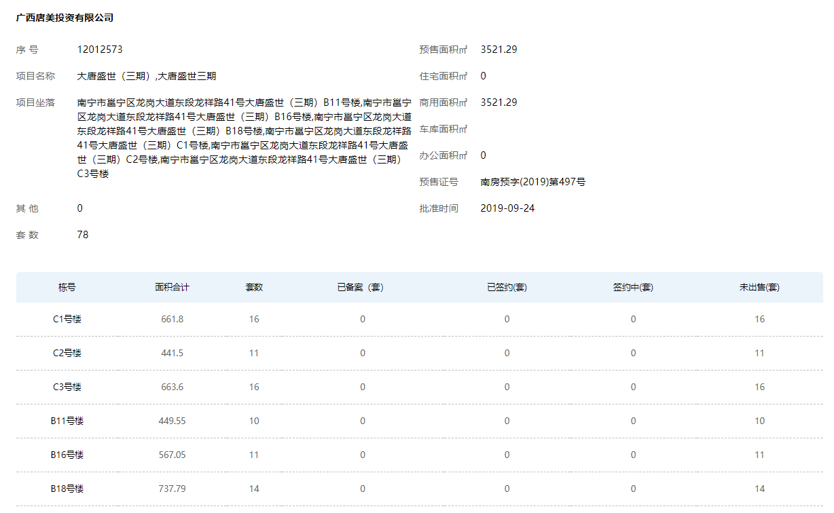
Task: Click the 已签约 value in C3号楼 row
Action: (x=507, y=387)
